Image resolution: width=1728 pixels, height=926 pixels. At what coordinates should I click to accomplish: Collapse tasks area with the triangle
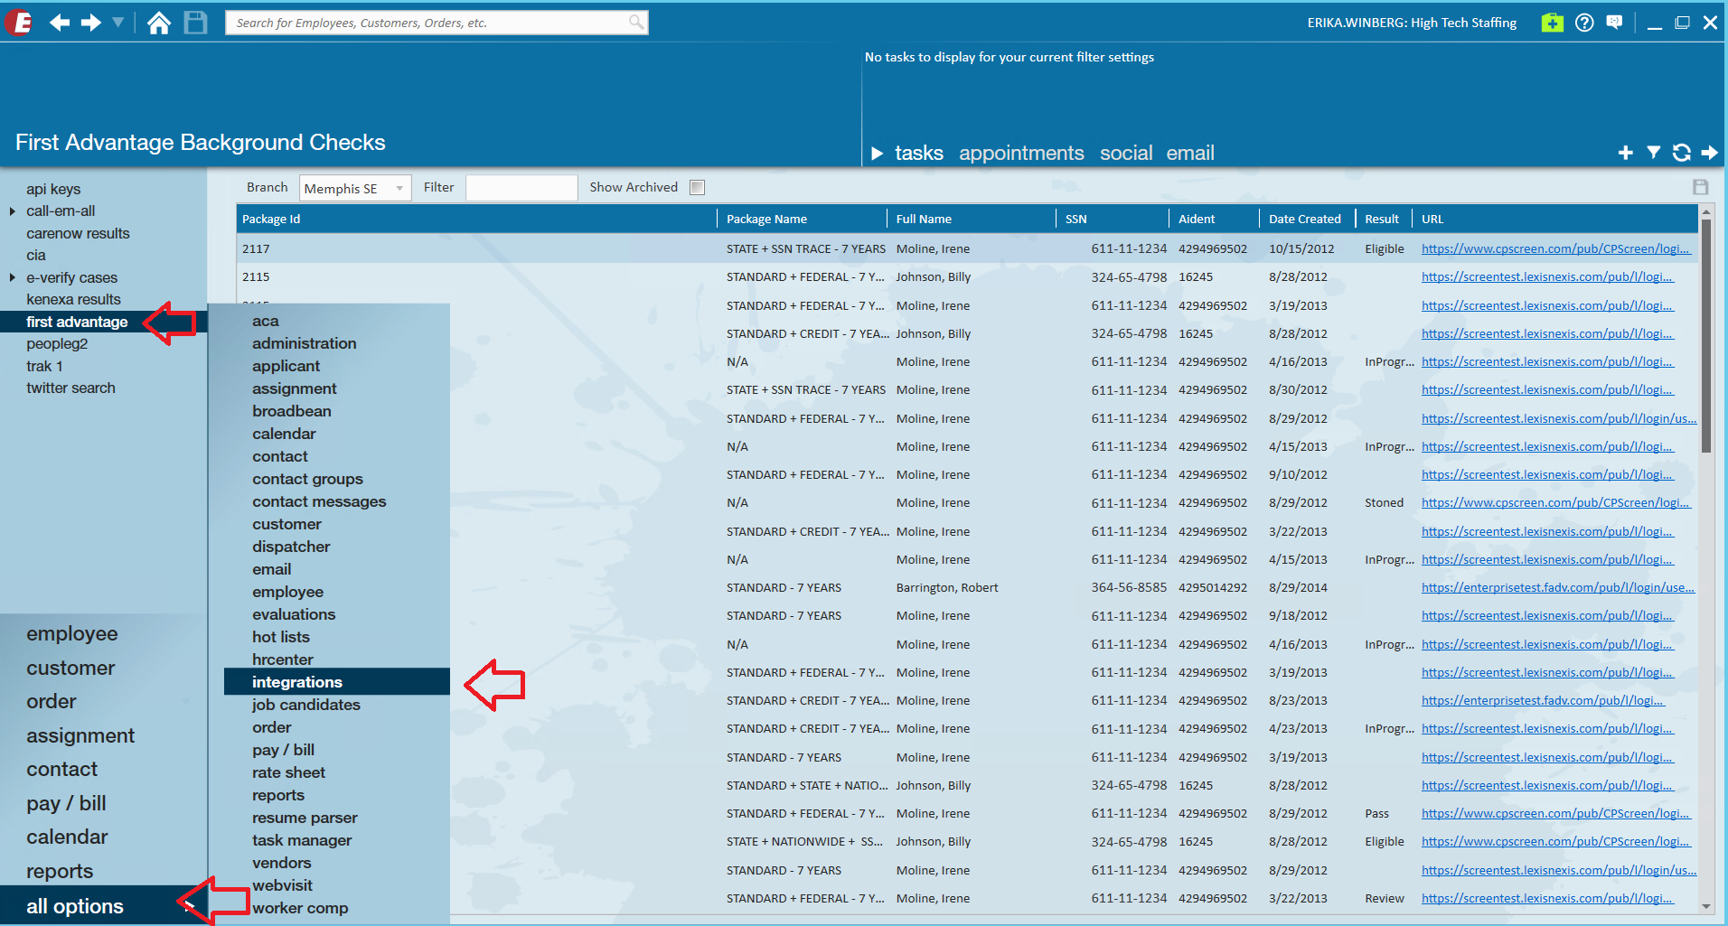[877, 154]
